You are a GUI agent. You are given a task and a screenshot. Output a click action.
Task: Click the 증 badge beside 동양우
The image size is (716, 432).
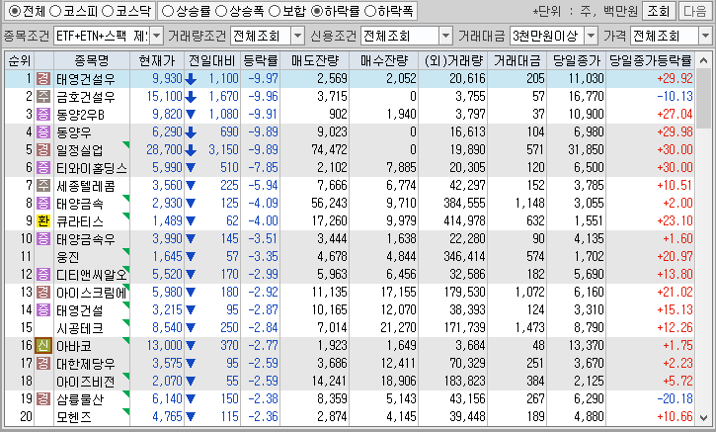pos(43,132)
